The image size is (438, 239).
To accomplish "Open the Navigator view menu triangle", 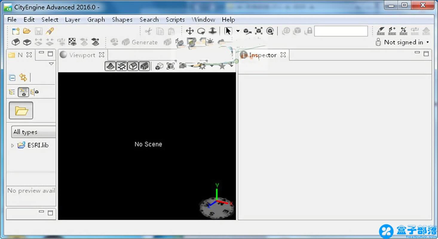I will pyautogui.click(x=51, y=64).
